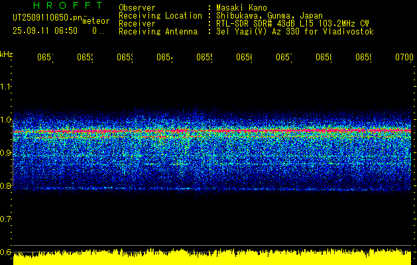Click the date stamp 25.09.11 06:50
This screenshot has height=265, width=417.
point(45,31)
